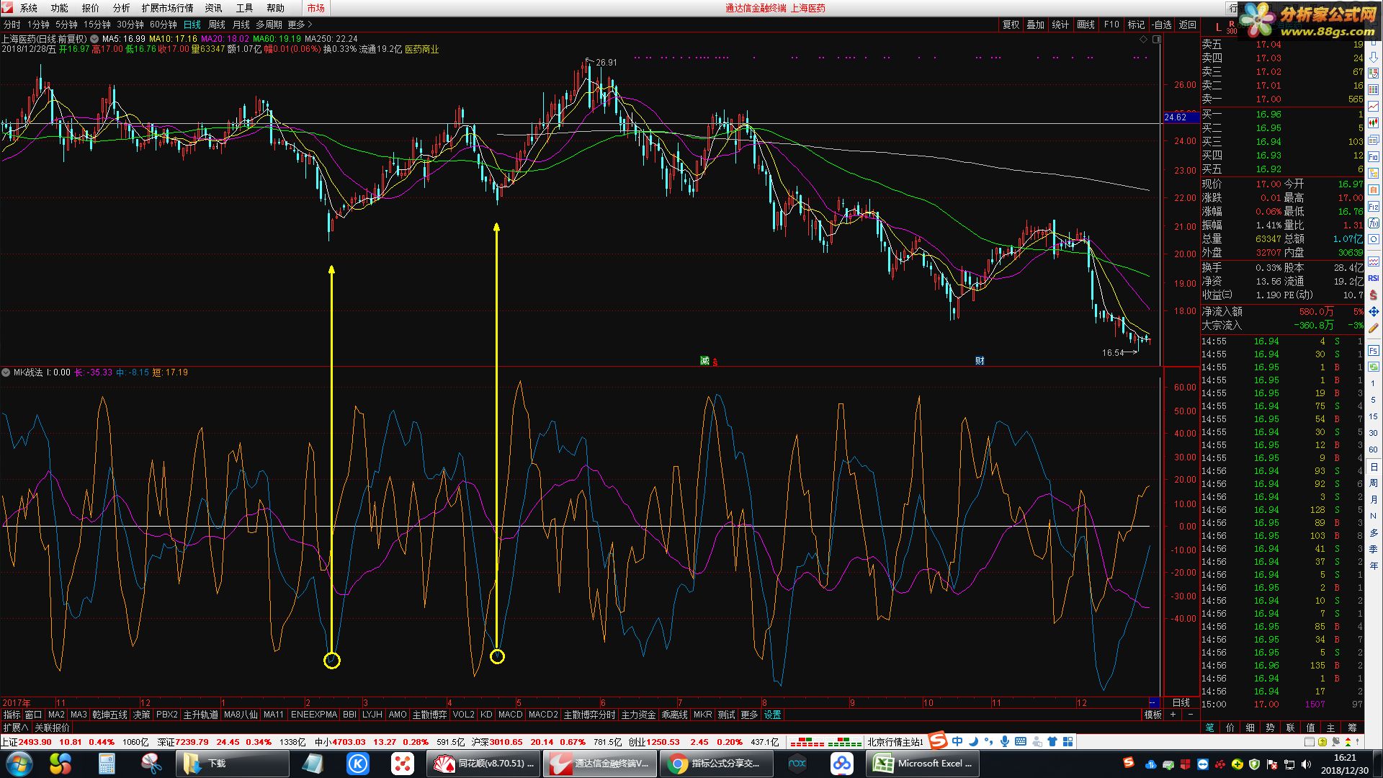Viewport: 1383px width, 778px height.
Task: Open the 同花顺 taskbar application
Action: click(483, 764)
